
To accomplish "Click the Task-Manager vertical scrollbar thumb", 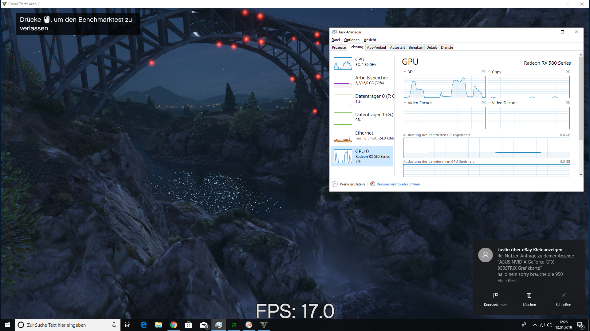I will click(x=580, y=98).
